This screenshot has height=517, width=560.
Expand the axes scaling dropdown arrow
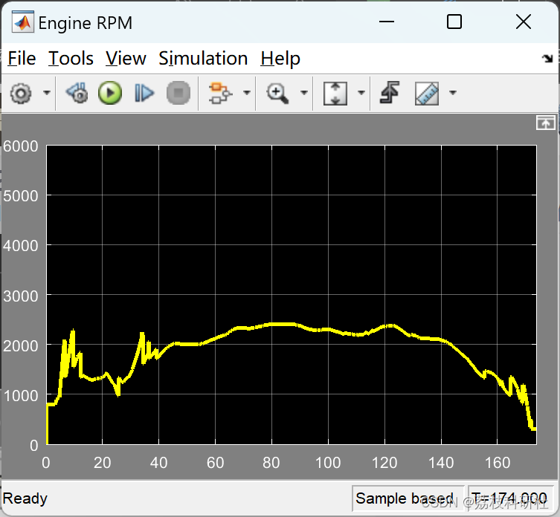point(361,93)
